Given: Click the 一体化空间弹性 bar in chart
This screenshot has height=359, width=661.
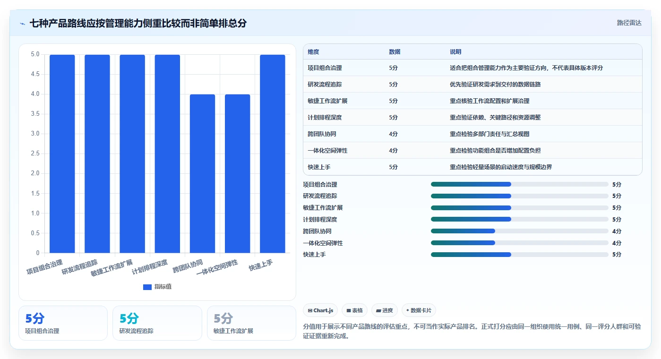Looking at the screenshot, I should point(238,173).
